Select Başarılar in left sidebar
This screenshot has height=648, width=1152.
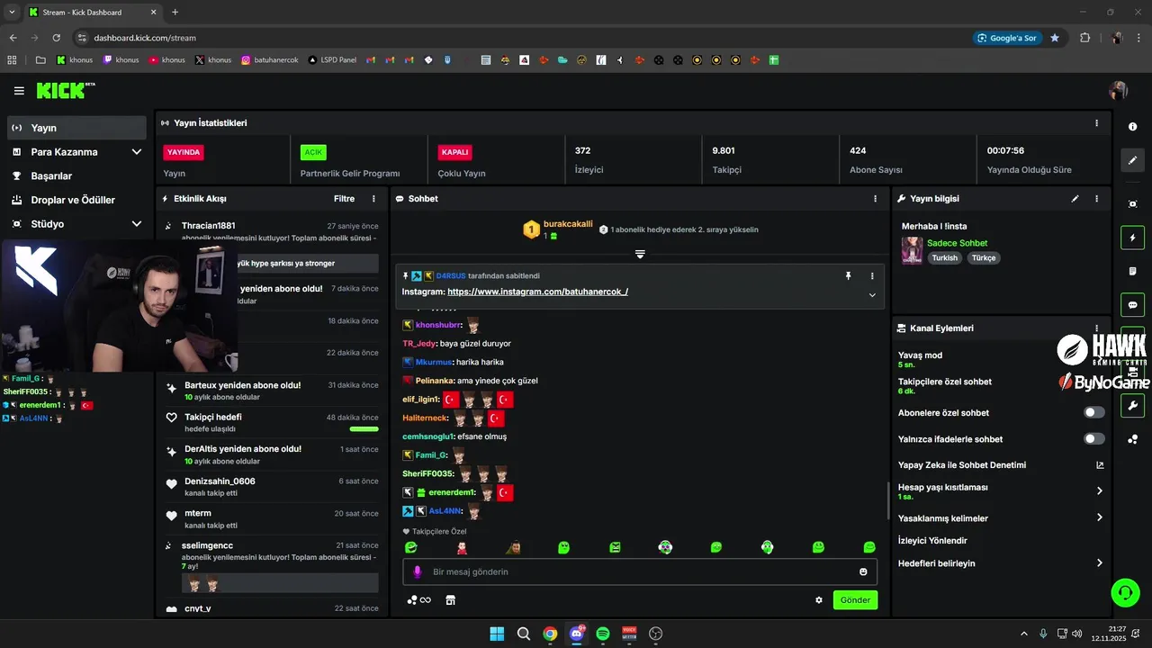point(76,176)
